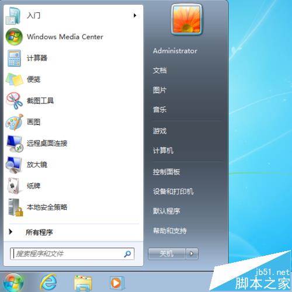Open 音乐 music in right pane
292x292 pixels.
point(159,109)
